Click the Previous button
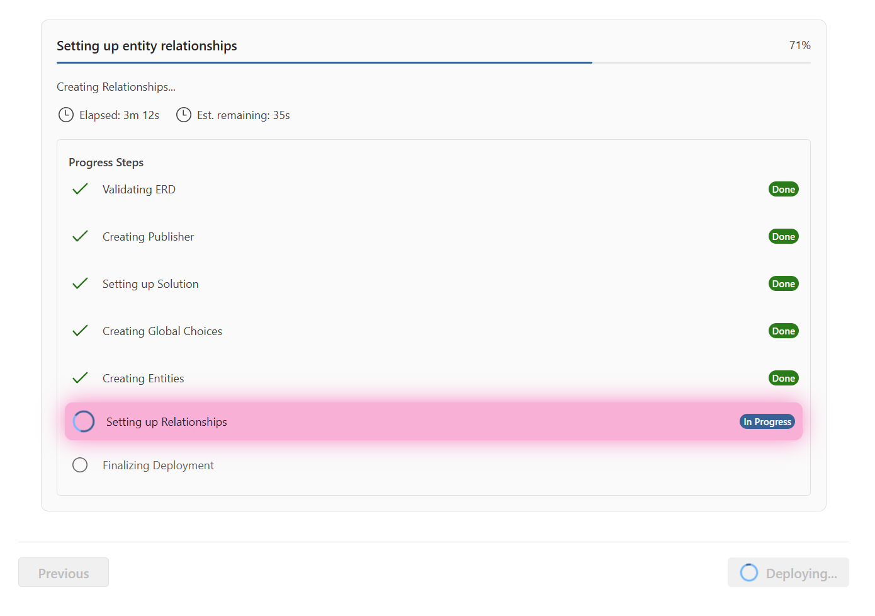Screen dimensions: 875x616 click(x=64, y=573)
